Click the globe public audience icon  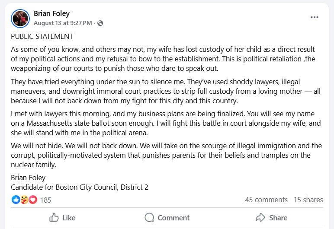coord(100,23)
